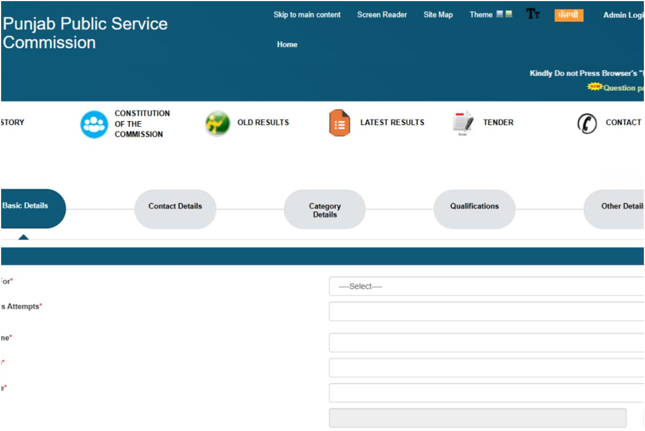This screenshot has height=431, width=645.
Task: Select the green theme swatch
Action: (508, 14)
